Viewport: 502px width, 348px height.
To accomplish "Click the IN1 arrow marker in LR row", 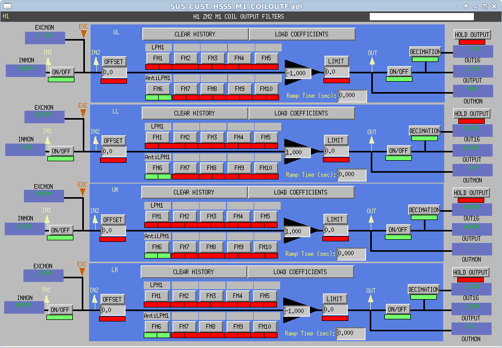I will pos(47,300).
